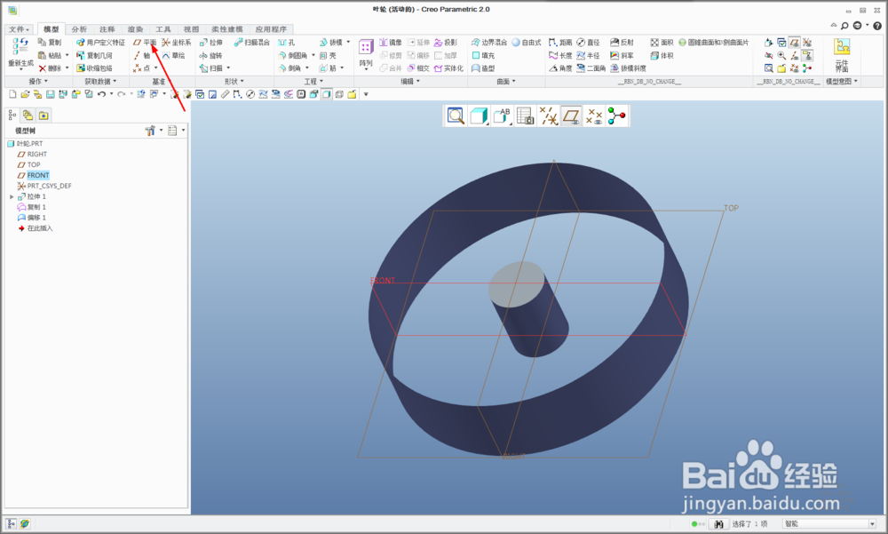Select the 轴 (Axis) datum tool
This screenshot has width=888, height=534.
pos(141,56)
